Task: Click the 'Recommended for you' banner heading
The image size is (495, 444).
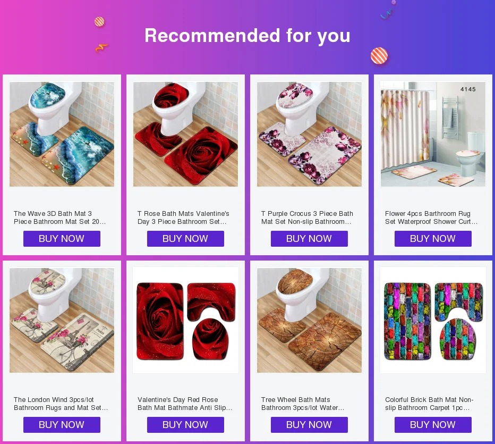Action: (x=247, y=36)
